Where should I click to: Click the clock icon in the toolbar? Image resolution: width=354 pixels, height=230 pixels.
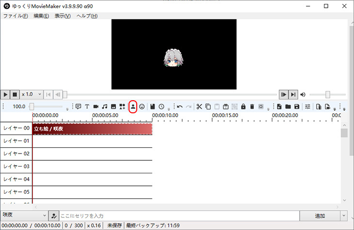[161, 107]
